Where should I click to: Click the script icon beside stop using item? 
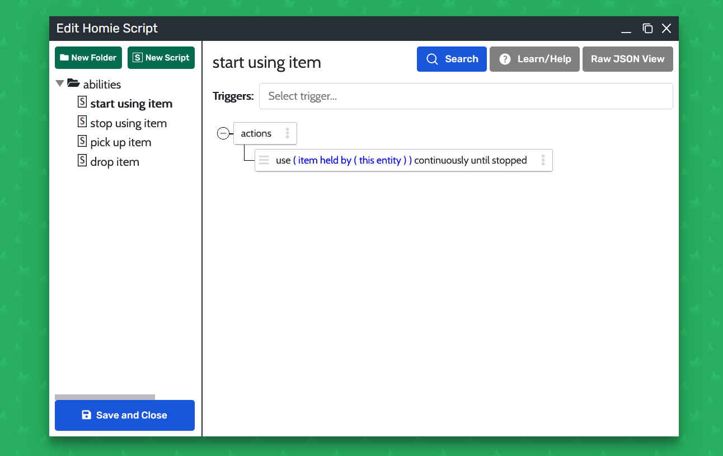coord(82,122)
